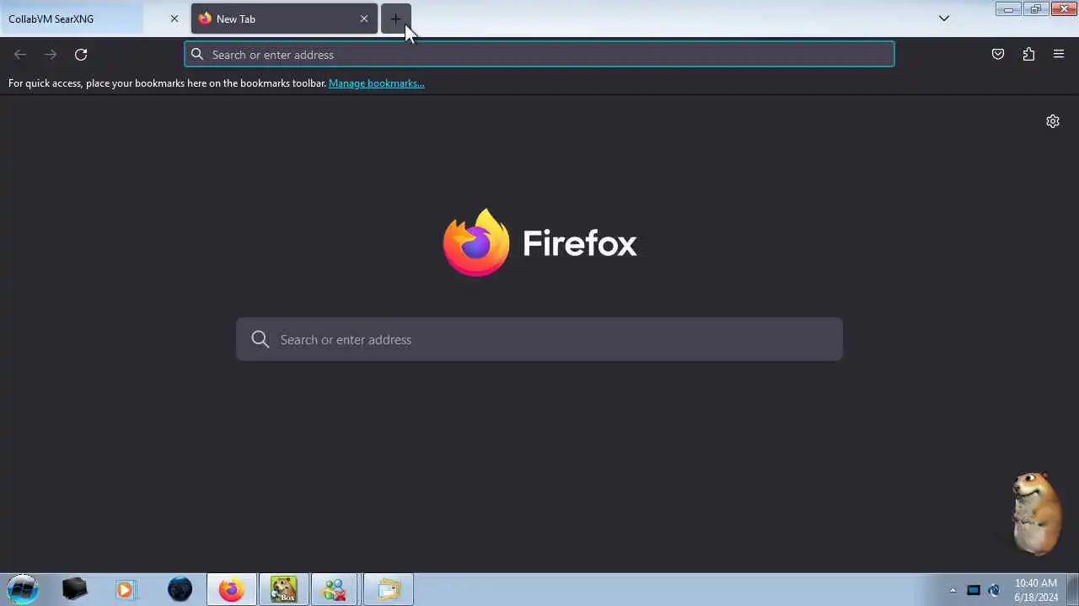The image size is (1079, 606).
Task: Close the CollabVM SearXNG tab
Action: coord(174,19)
